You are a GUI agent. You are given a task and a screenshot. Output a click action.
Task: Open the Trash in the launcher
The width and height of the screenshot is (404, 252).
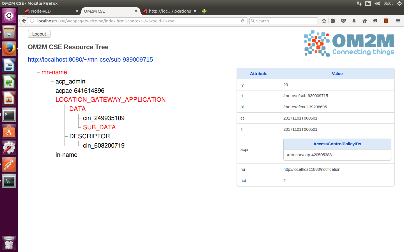coord(9,243)
